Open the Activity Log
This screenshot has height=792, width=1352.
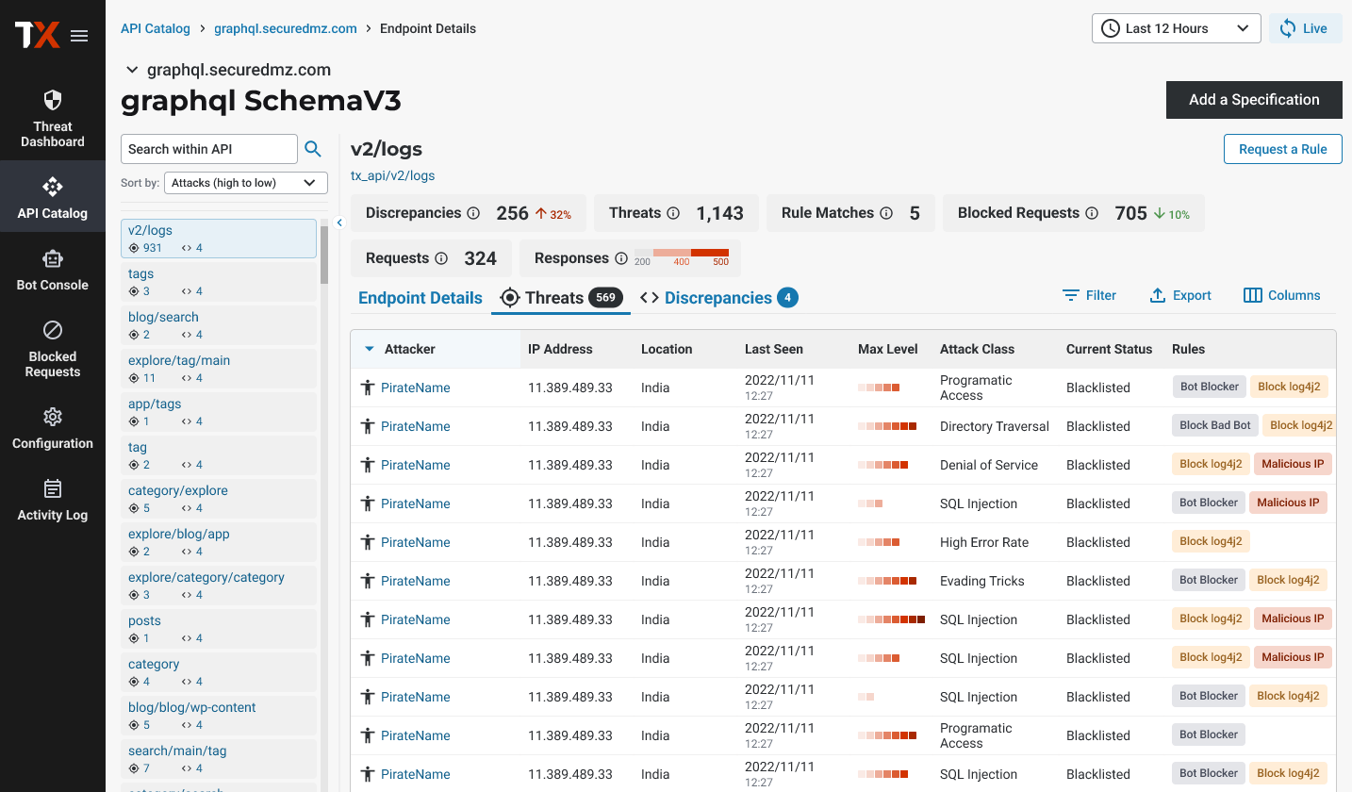tap(53, 498)
